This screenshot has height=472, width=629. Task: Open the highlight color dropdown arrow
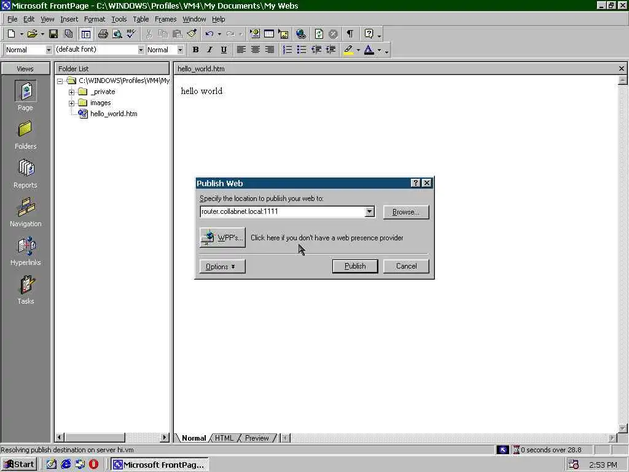pos(358,50)
